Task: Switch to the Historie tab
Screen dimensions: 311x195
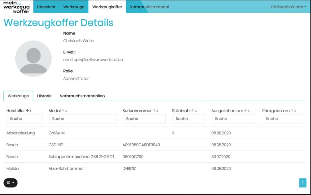Action: point(44,96)
